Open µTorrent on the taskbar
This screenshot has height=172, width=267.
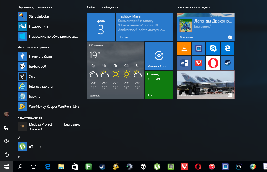157,167
